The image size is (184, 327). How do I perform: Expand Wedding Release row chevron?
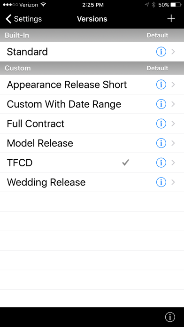pos(173,182)
